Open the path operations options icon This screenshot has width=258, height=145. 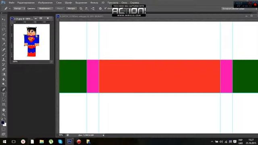(81, 8)
